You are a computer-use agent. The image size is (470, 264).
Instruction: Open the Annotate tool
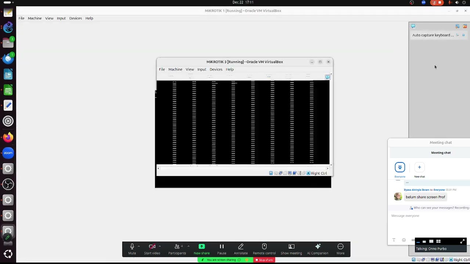(241, 249)
